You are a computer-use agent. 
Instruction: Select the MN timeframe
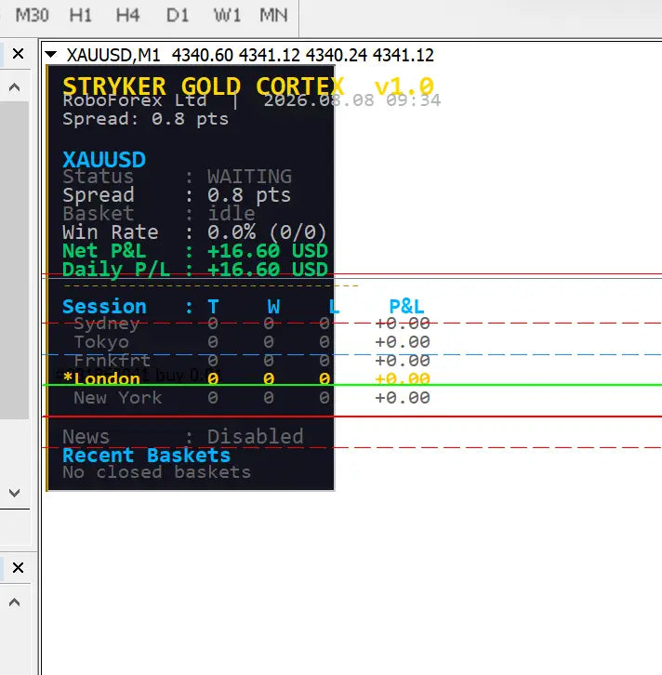click(273, 16)
